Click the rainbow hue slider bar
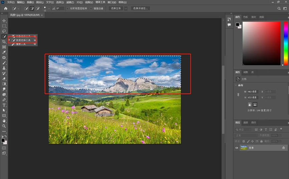The image size is (289, 179). (286, 43)
